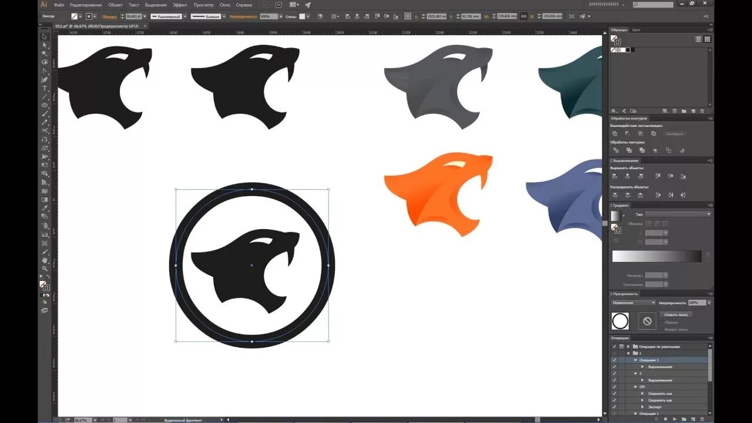Image resolution: width=752 pixels, height=423 pixels.
Task: Select the Pen tool
Action: tap(45, 79)
